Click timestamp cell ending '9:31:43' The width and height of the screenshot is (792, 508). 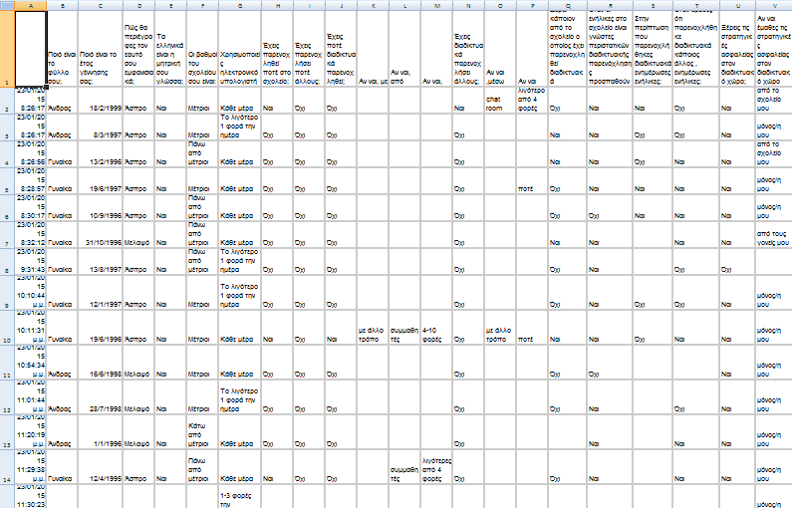click(x=31, y=261)
